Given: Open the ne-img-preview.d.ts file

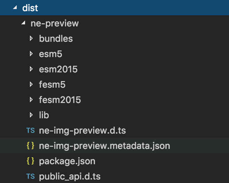Looking at the screenshot, I should (x=82, y=130).
